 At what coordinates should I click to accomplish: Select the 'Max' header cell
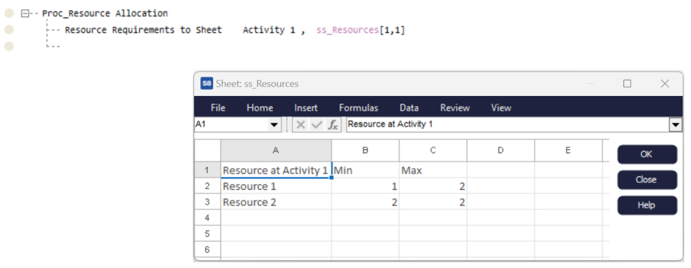point(433,171)
